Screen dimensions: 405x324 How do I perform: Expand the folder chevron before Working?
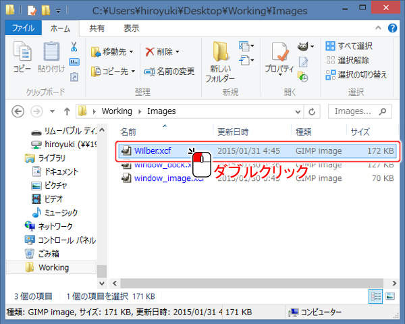[x=94, y=111]
